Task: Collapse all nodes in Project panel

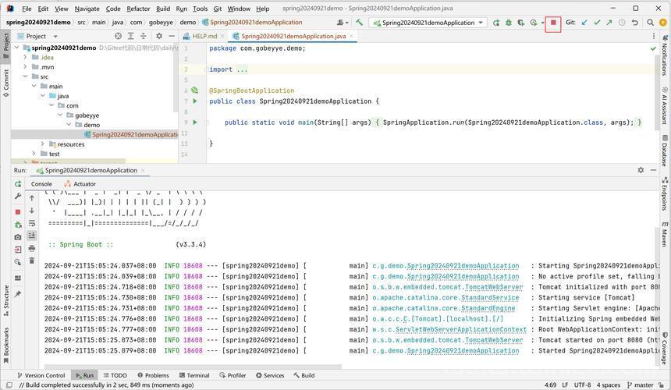Action: click(x=143, y=36)
